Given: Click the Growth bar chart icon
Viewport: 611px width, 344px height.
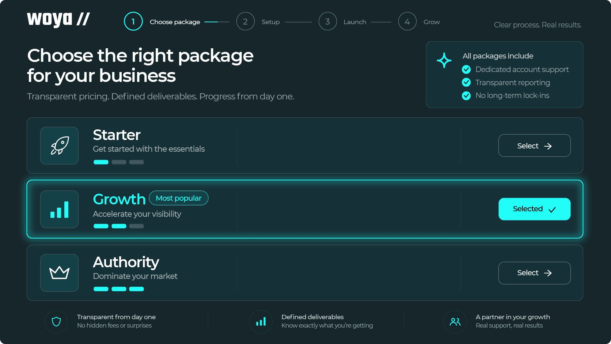Looking at the screenshot, I should coord(60,209).
